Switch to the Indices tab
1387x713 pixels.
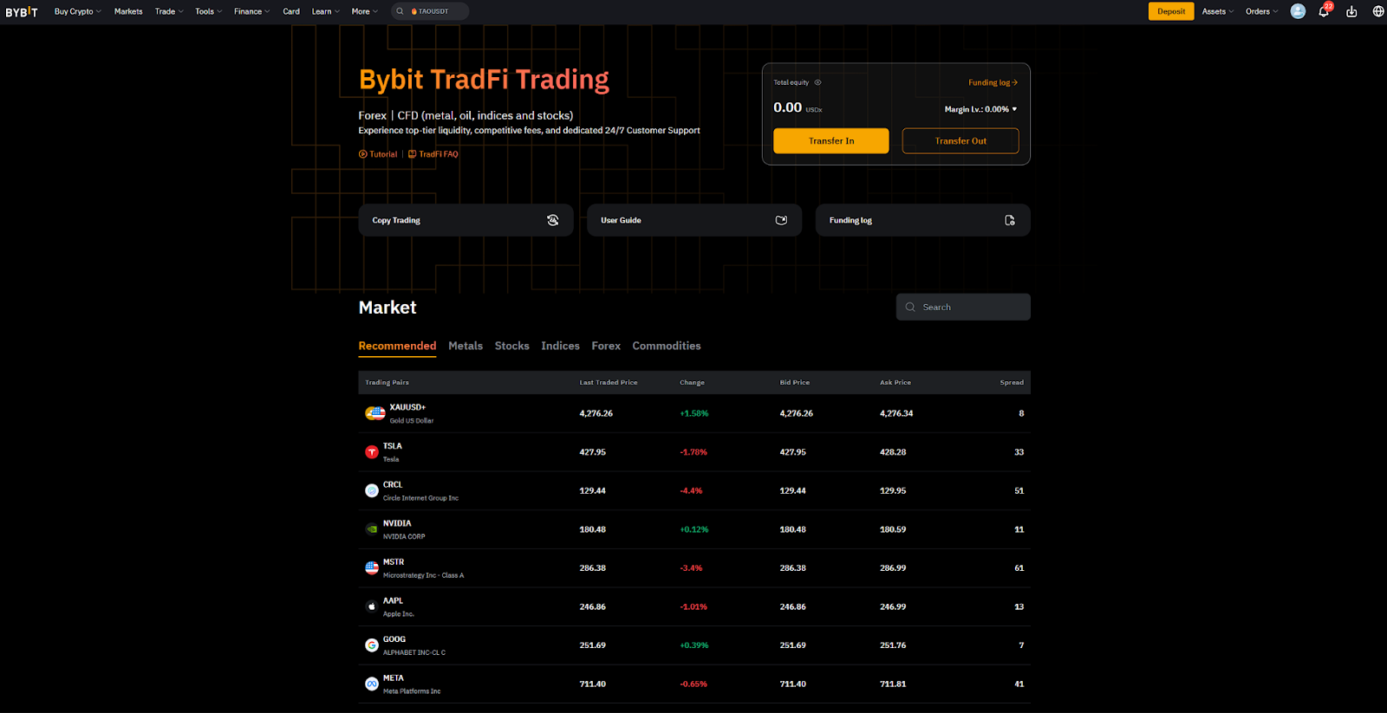(560, 346)
